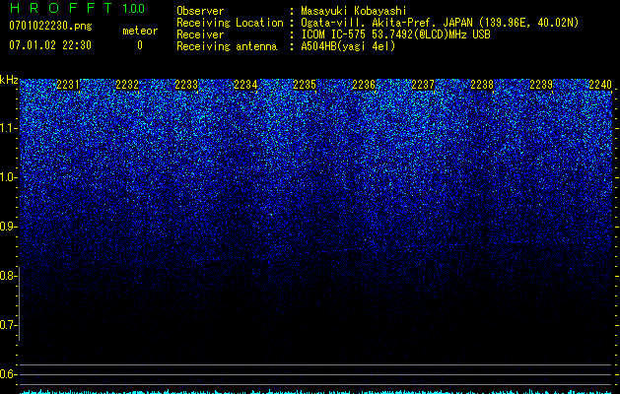Click the date stamp 07.01.02 22:30
This screenshot has height=394, width=620.
tap(50, 45)
